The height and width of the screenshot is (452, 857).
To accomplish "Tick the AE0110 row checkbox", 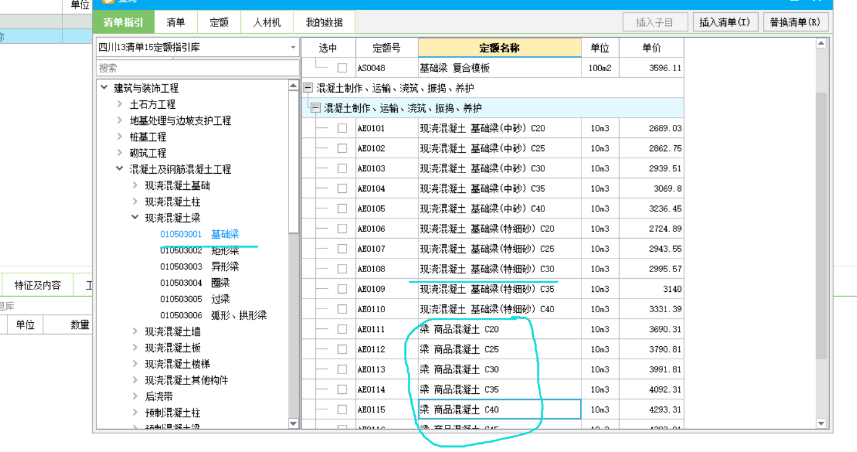I will click(342, 309).
